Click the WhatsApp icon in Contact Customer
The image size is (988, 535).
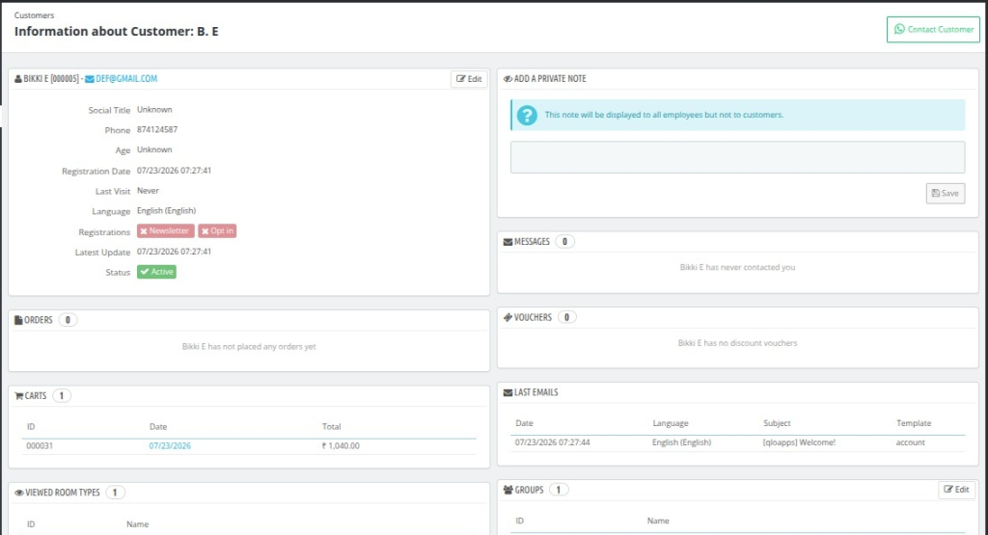pyautogui.click(x=899, y=29)
